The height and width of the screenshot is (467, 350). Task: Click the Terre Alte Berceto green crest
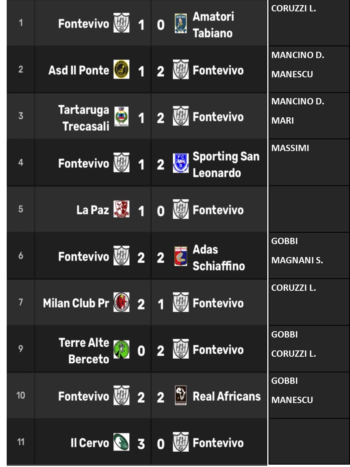(x=122, y=349)
